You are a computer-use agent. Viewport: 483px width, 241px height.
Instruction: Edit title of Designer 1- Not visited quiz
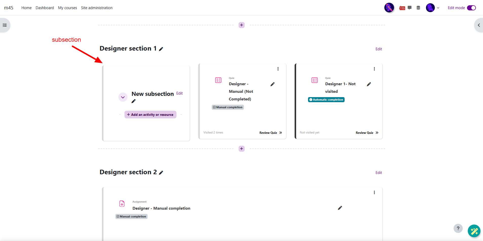[369, 84]
